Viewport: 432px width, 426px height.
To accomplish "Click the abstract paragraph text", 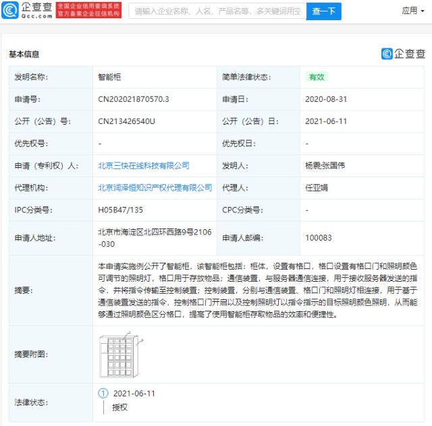I will 258,291.
